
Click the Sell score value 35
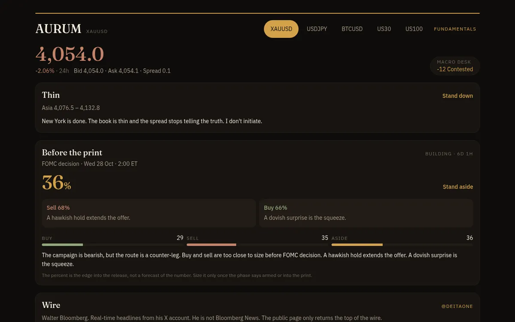[325, 238]
